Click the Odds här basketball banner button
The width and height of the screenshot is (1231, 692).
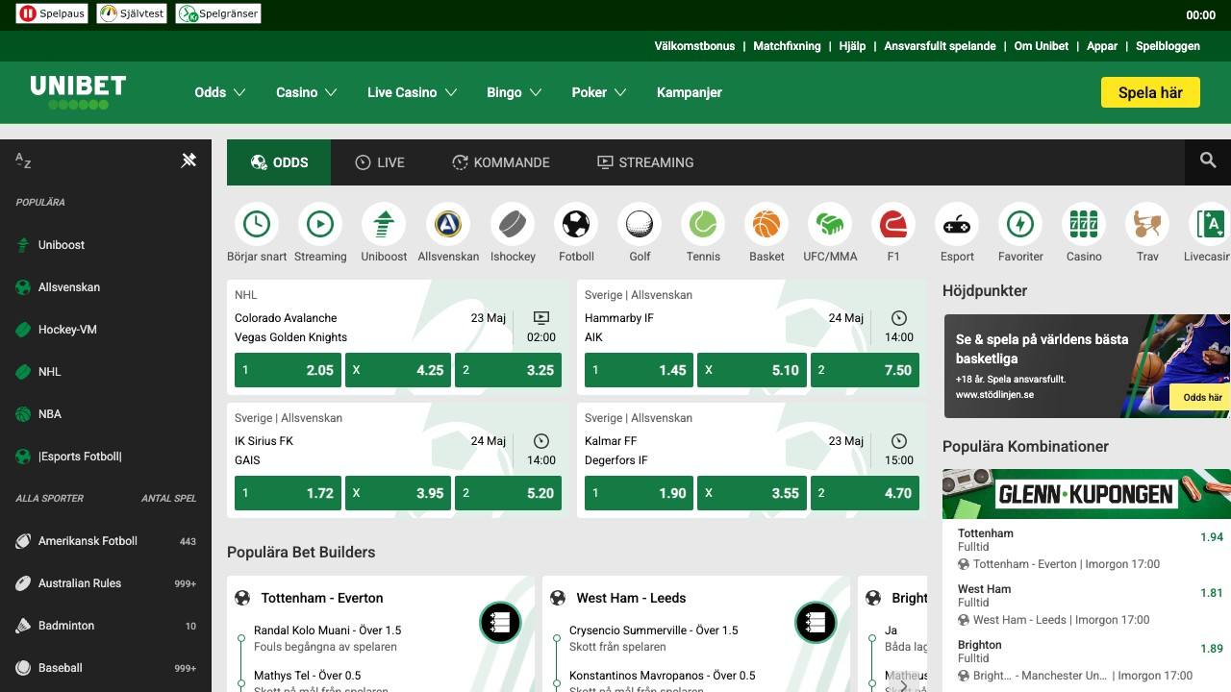[1201, 397]
